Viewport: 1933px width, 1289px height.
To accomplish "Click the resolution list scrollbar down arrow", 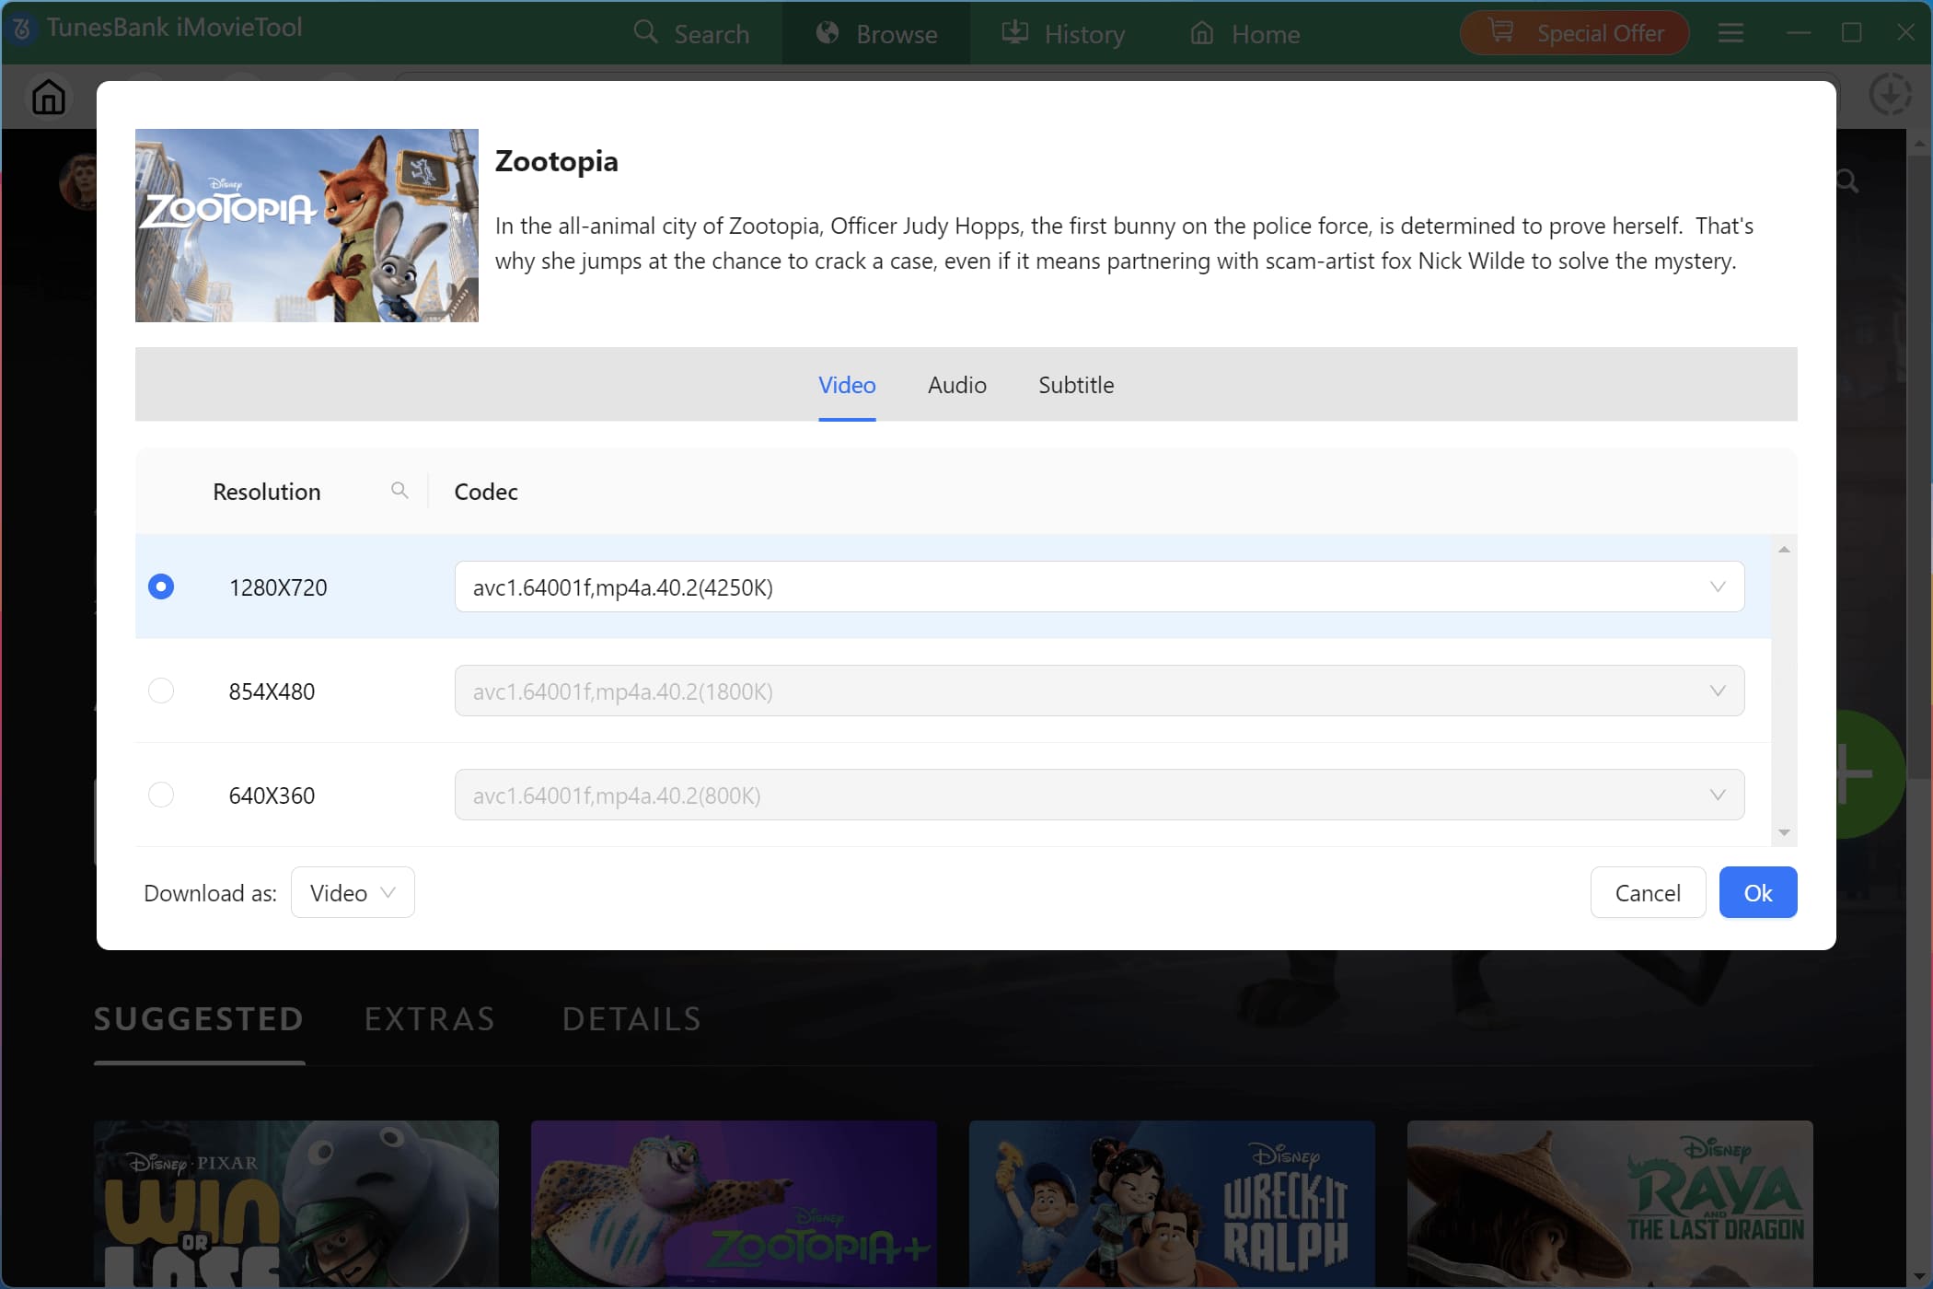I will [1784, 832].
